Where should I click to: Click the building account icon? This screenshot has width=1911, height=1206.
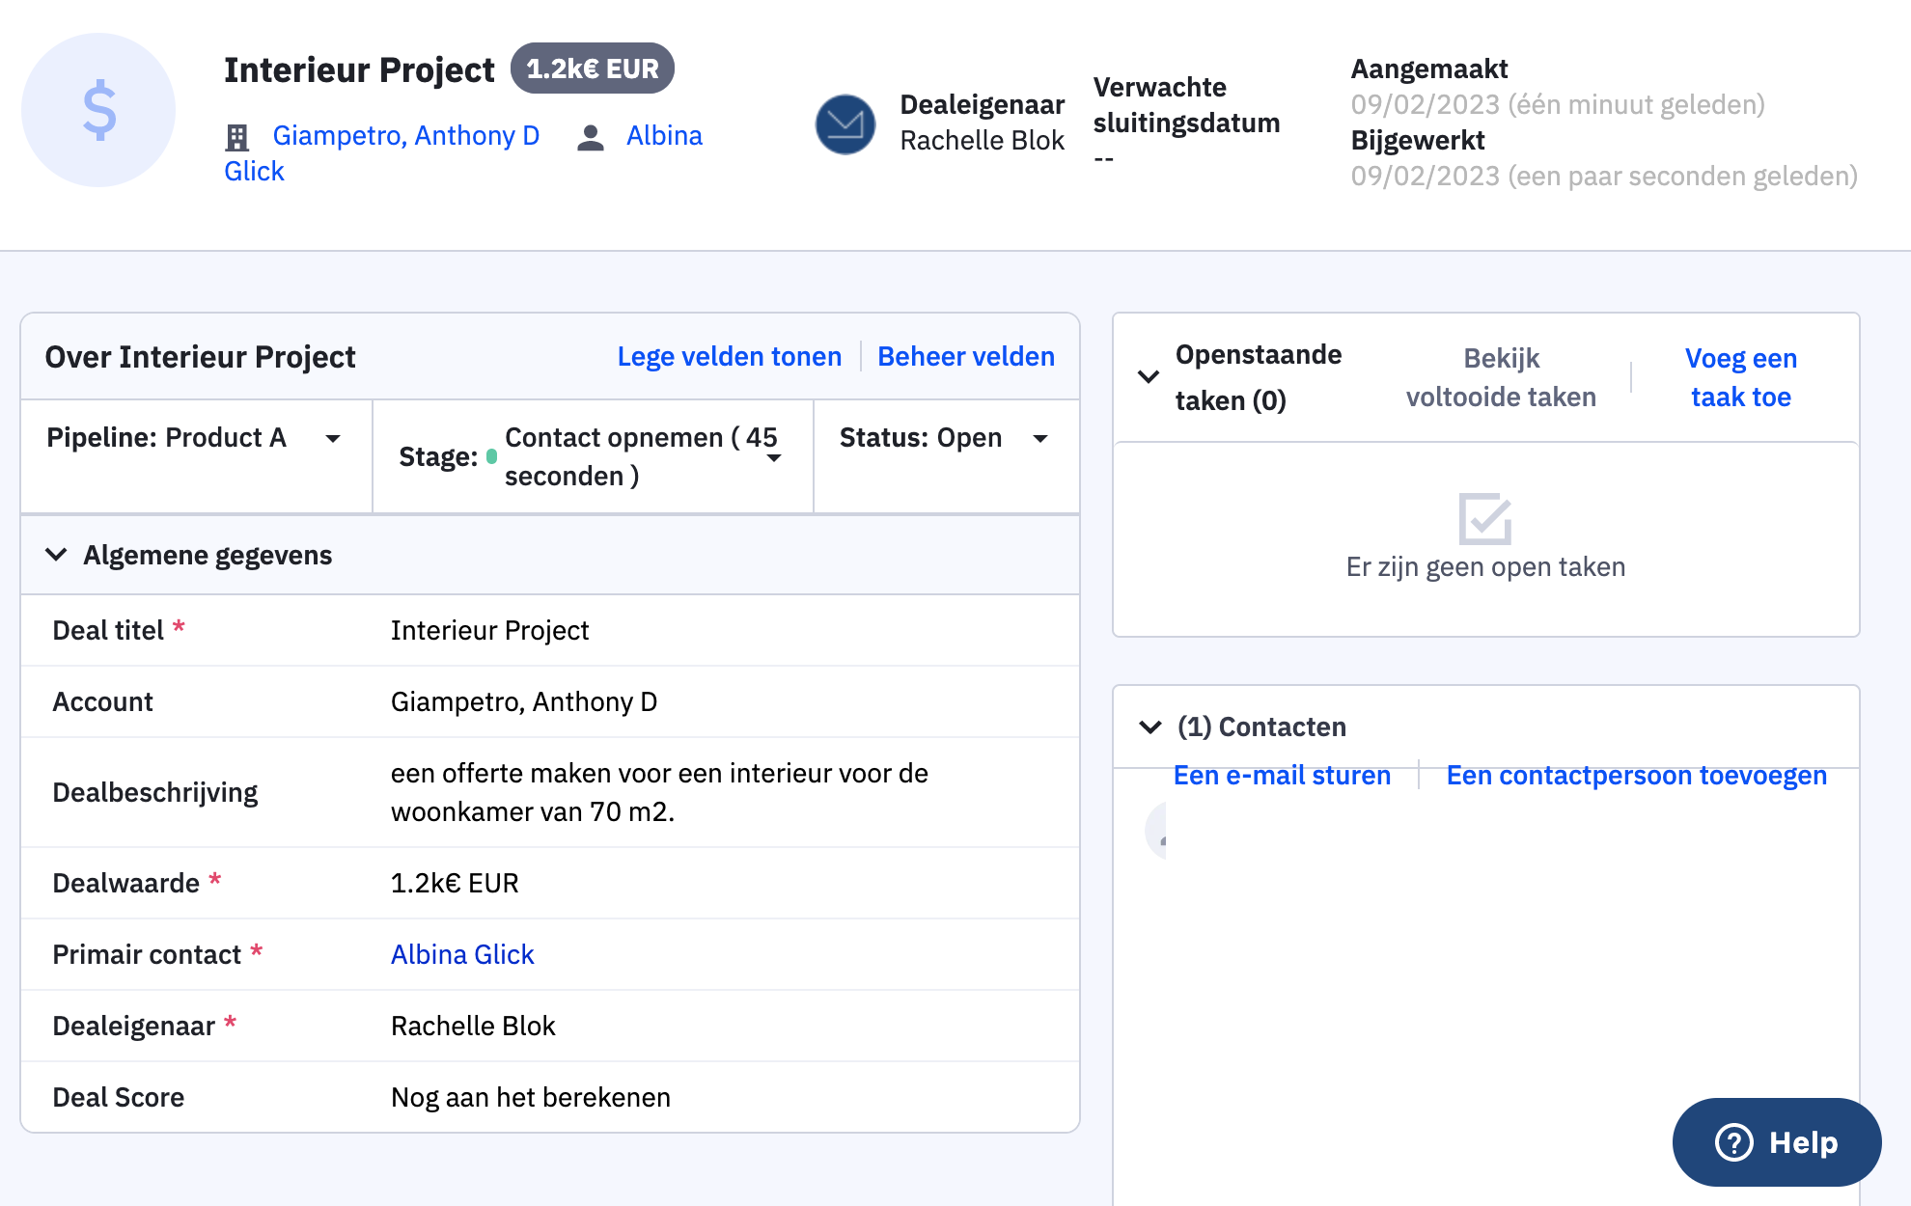(236, 138)
